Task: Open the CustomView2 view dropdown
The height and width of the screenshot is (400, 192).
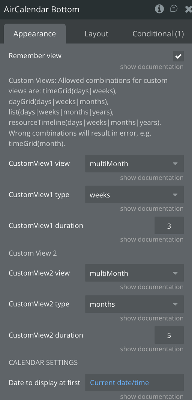Action: [135, 273]
